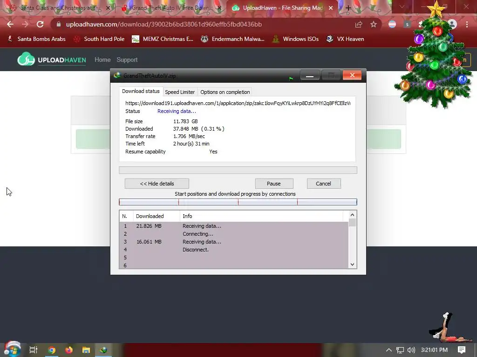
Task: Open Task View from the taskbar
Action: (x=33, y=350)
